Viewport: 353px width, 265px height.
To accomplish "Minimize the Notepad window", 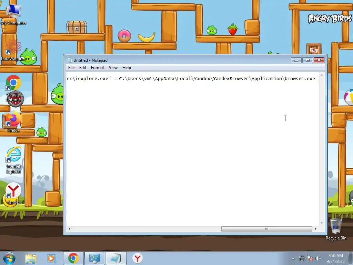I will (296, 60).
